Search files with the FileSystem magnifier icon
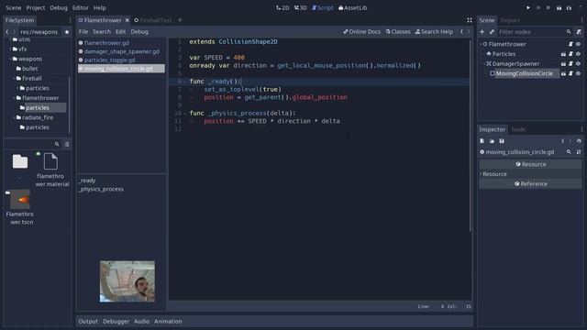 (57, 144)
